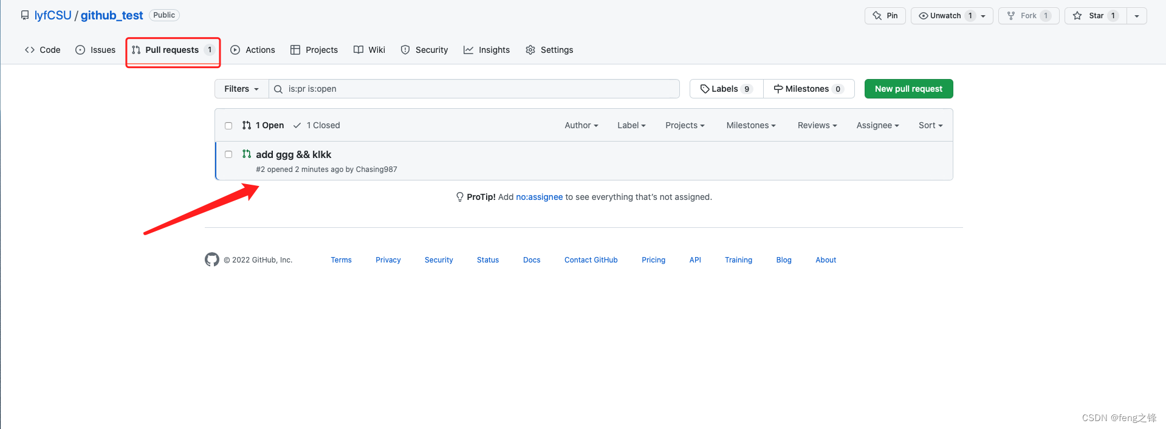Open the Milestones list

[809, 89]
